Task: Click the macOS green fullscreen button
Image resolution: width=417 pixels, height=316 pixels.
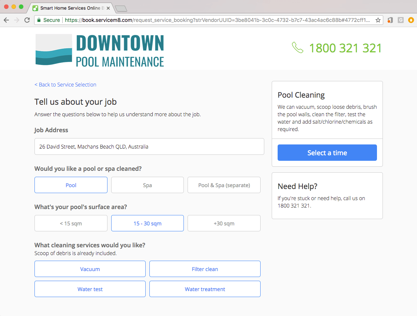Action: coord(21,7)
